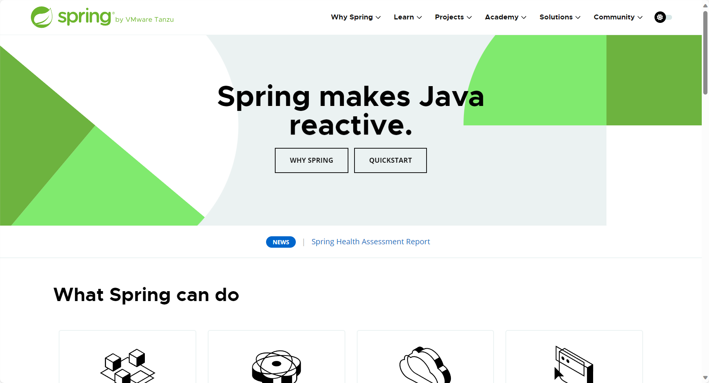The height and width of the screenshot is (383, 709).
Task: Open the Spring Health Assessment Report link
Action: [371, 242]
